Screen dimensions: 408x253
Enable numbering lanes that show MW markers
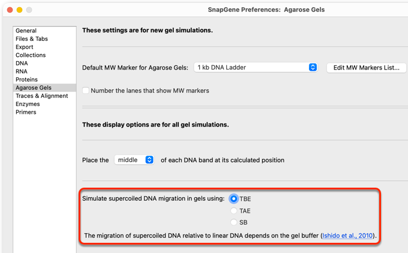point(86,91)
